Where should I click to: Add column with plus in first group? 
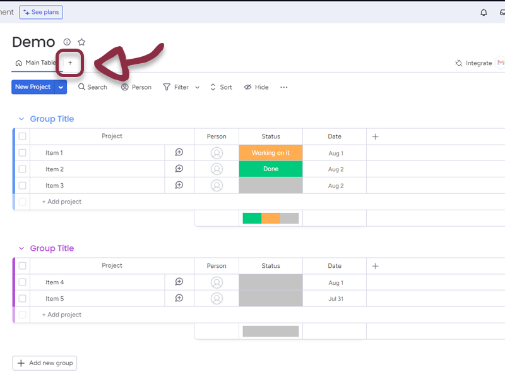375,136
